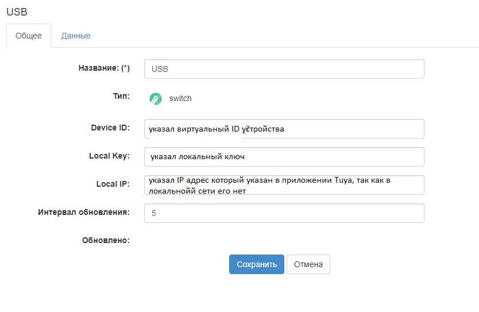Click the Обновлено label

106,240
